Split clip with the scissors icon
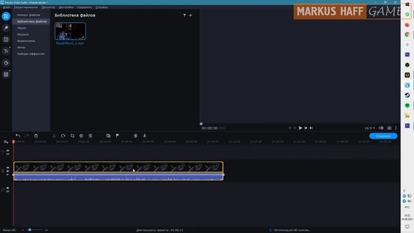The width and height of the screenshot is (414, 233). pyautogui.click(x=54, y=136)
